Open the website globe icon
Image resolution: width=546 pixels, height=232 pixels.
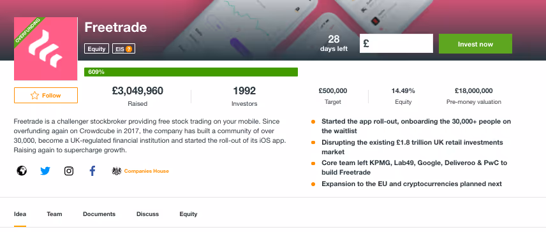[22, 171]
